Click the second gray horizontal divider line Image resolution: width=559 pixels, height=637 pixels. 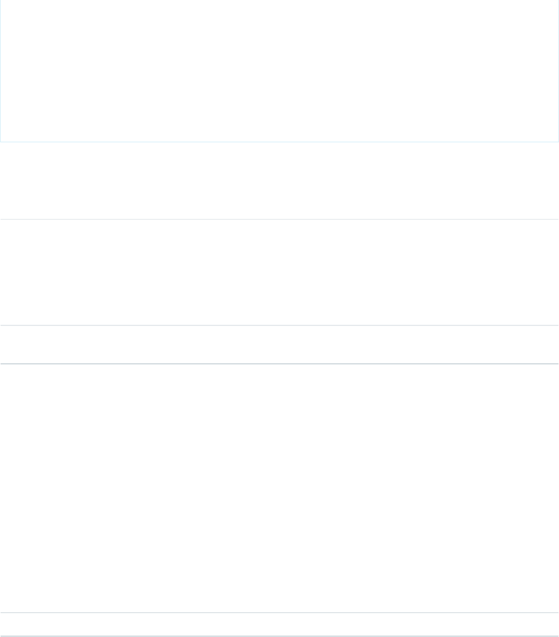coord(279,325)
